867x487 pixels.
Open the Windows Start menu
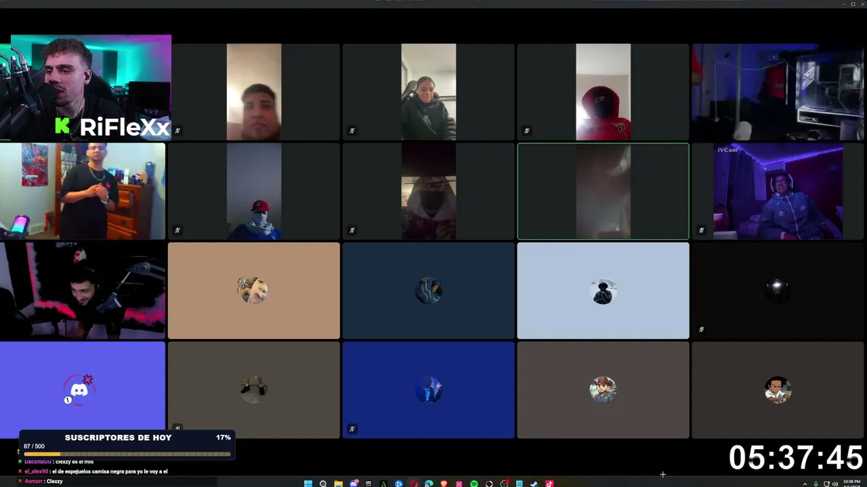point(308,484)
